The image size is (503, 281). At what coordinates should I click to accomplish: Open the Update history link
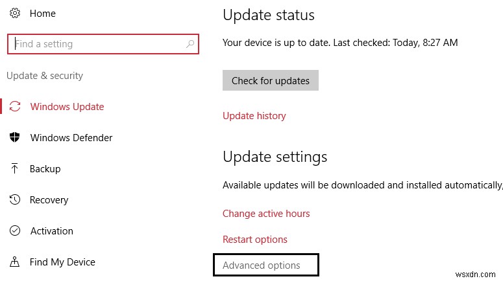point(254,116)
